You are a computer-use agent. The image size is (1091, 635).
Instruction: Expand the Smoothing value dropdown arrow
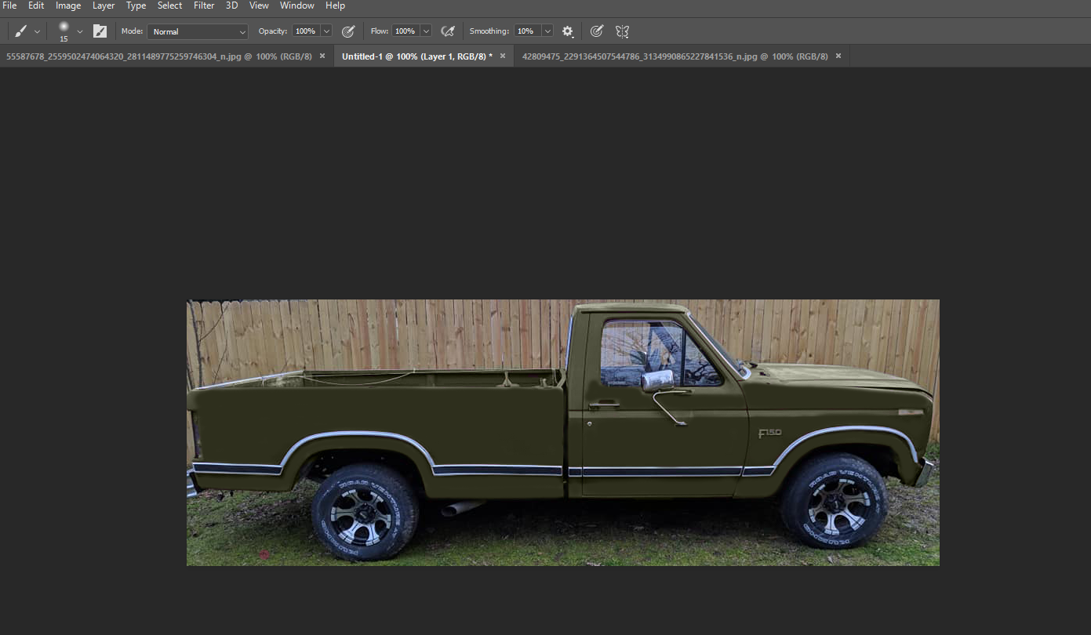point(547,31)
